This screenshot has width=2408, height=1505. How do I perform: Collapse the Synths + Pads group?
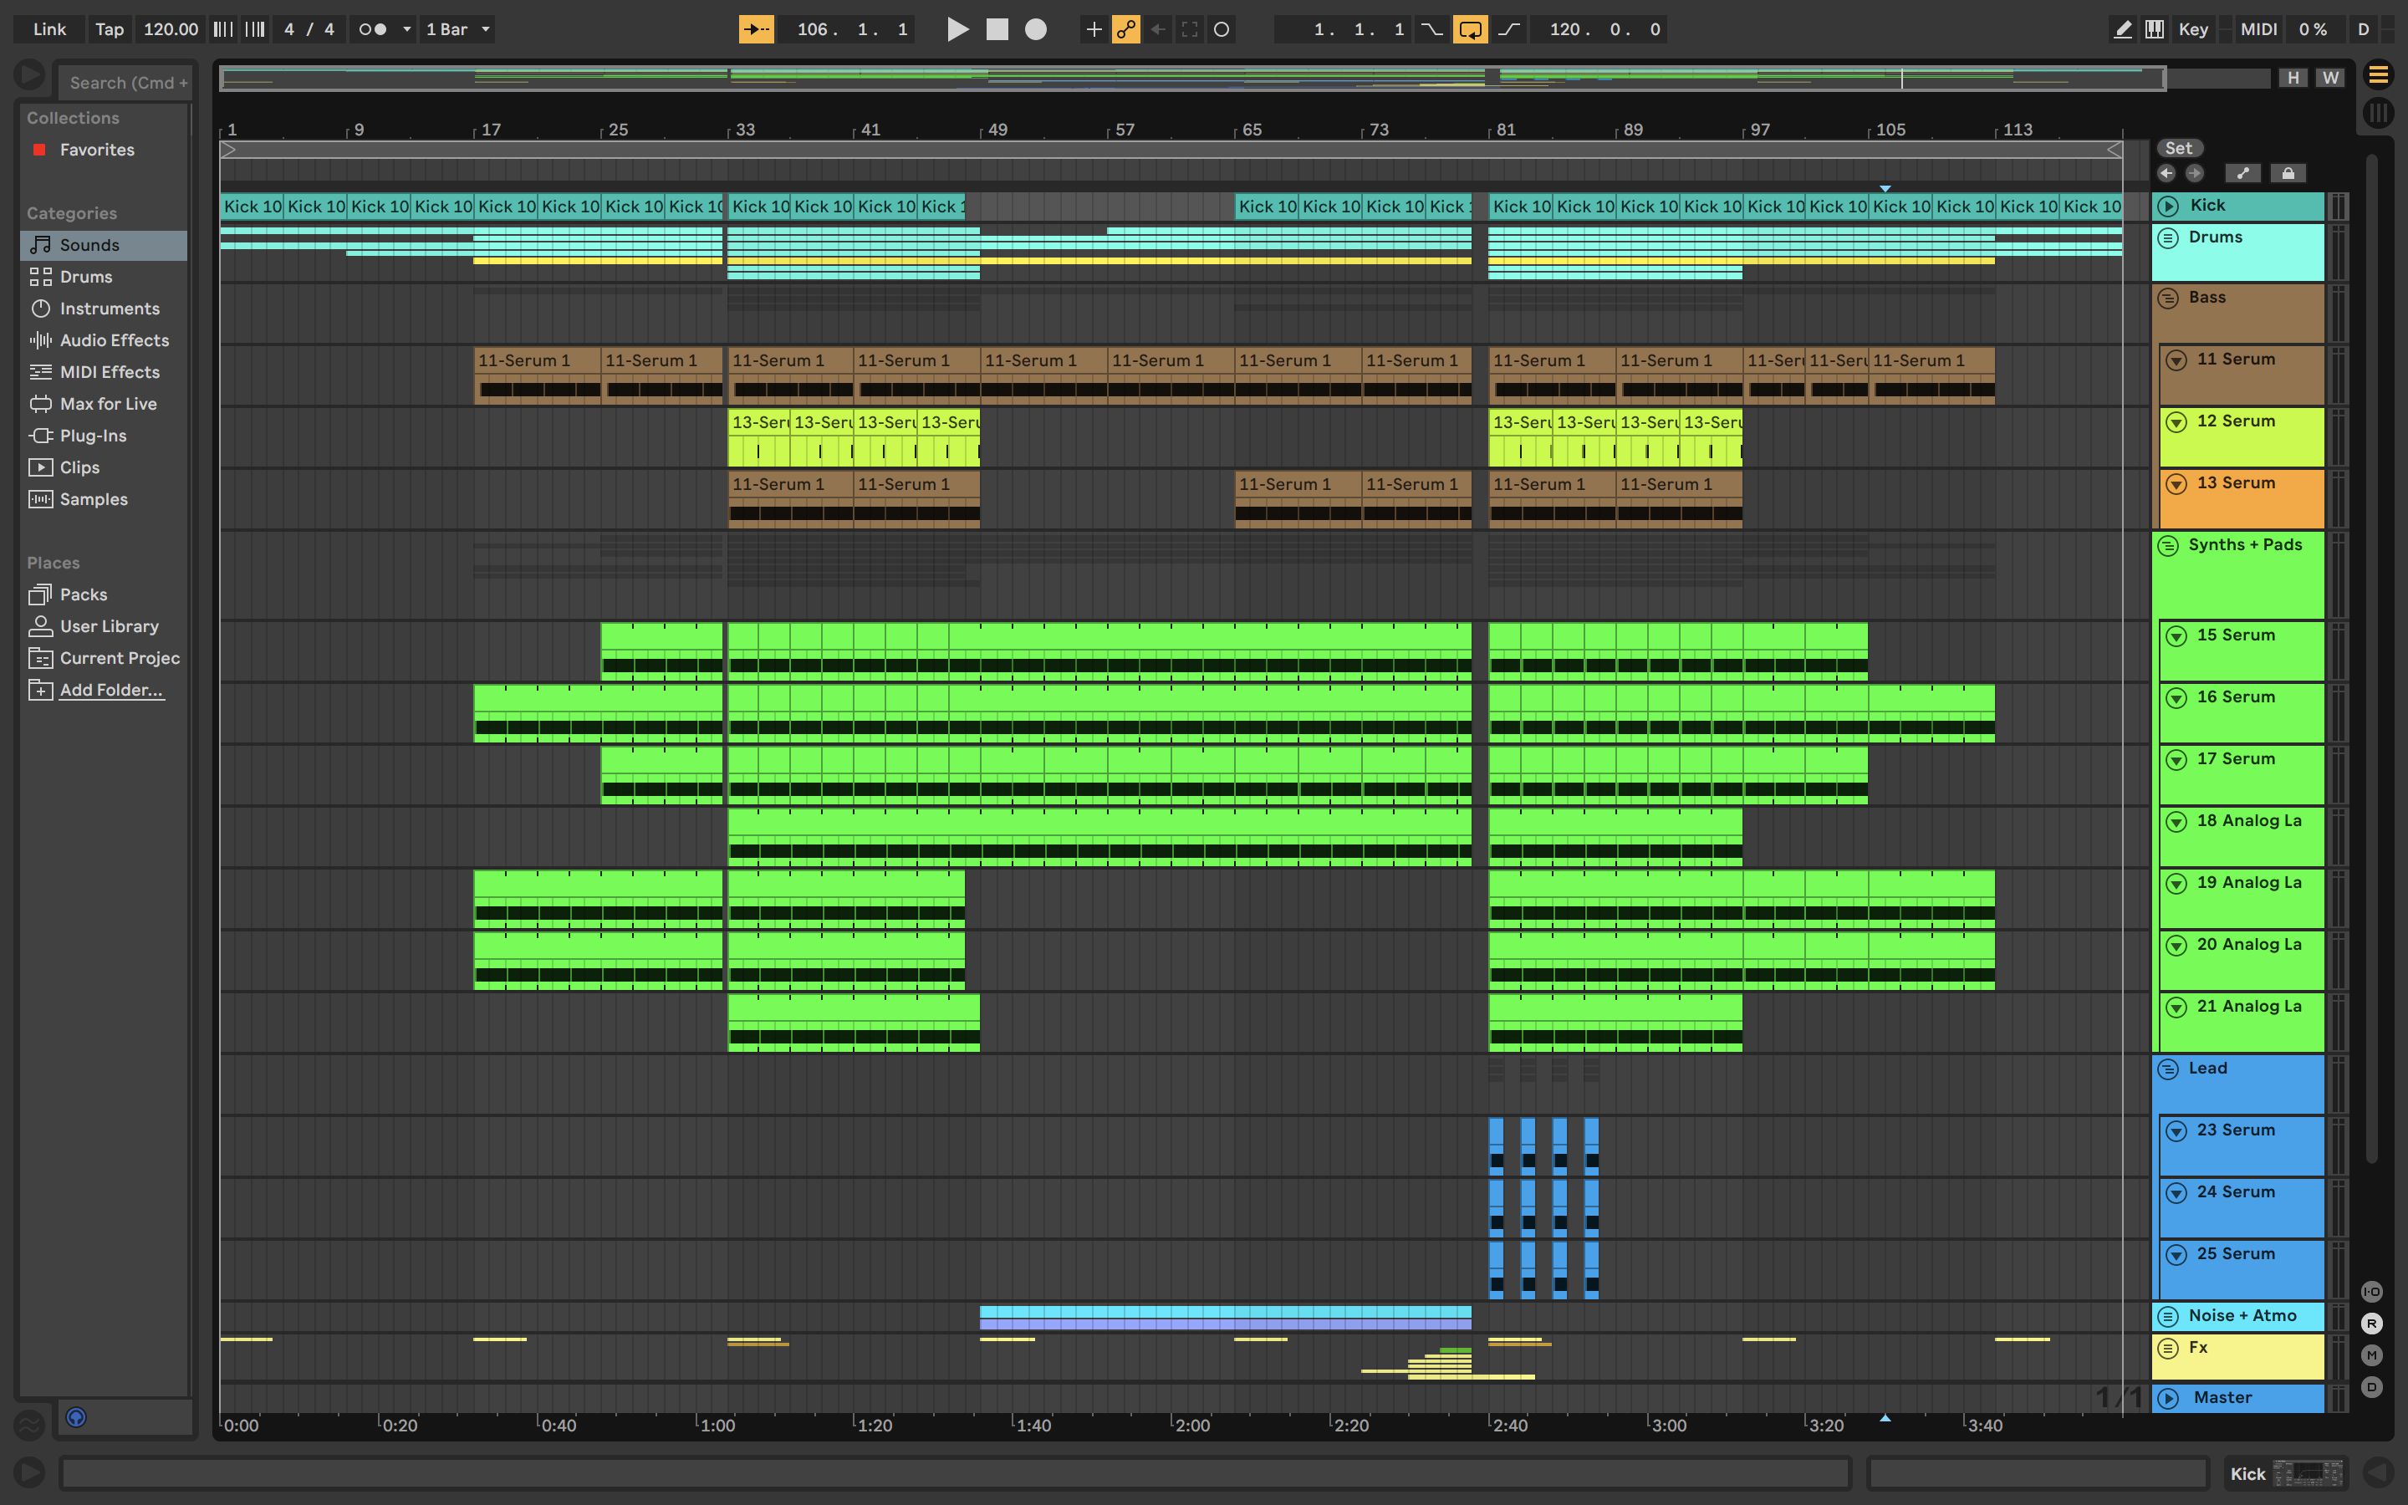pos(2167,545)
